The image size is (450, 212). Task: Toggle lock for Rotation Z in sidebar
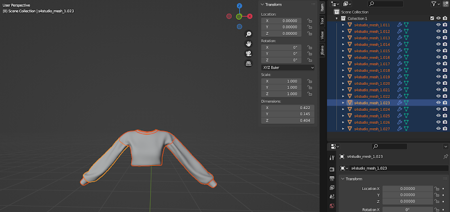tap(309, 60)
